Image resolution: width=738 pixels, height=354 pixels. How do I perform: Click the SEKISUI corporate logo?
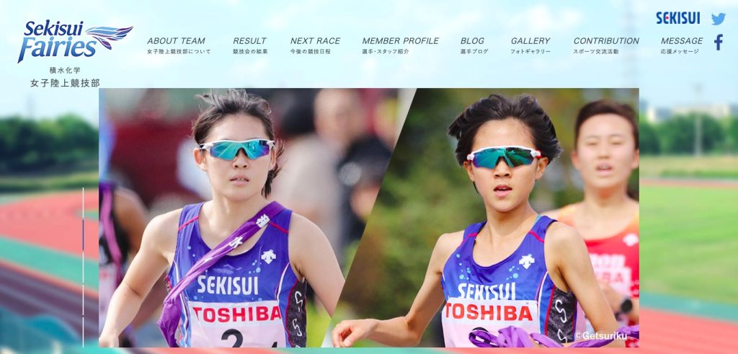tap(677, 18)
